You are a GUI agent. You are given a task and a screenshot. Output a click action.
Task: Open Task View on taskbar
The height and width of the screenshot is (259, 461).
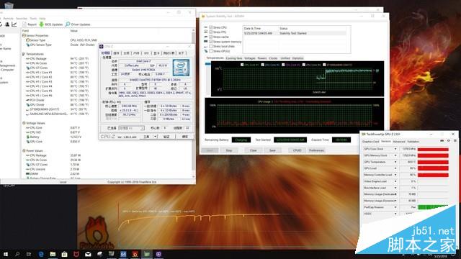point(29,254)
